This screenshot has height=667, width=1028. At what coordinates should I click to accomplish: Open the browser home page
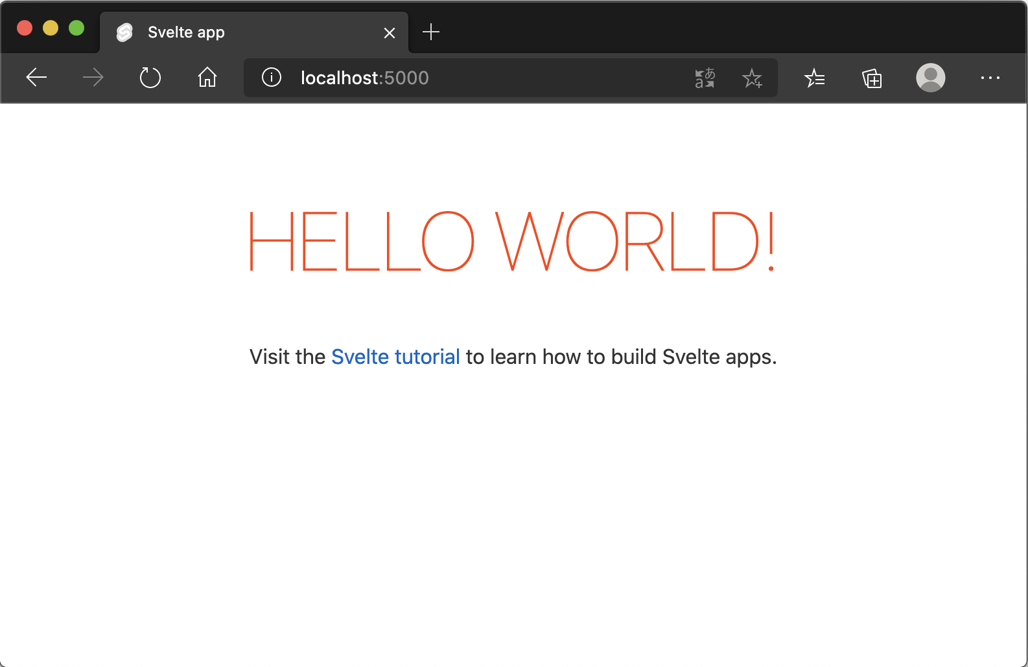pos(207,78)
